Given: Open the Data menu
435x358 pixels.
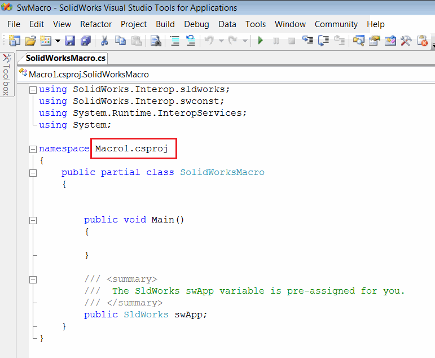Looking at the screenshot, I should (x=227, y=24).
